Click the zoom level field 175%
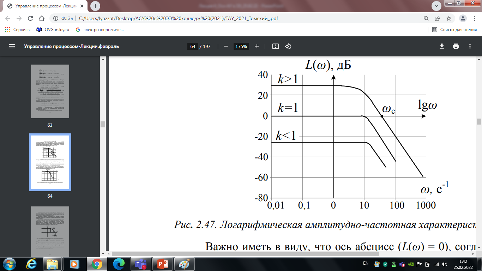This screenshot has height=271, width=482. (x=241, y=46)
